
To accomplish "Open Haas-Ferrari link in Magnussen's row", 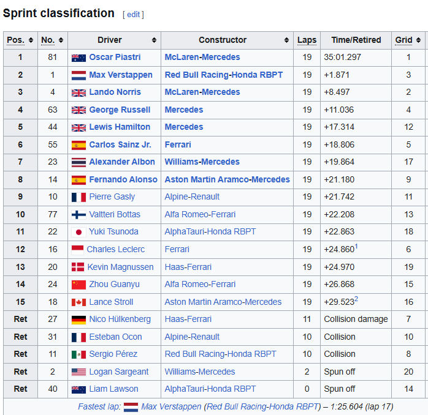I will pyautogui.click(x=188, y=267).
